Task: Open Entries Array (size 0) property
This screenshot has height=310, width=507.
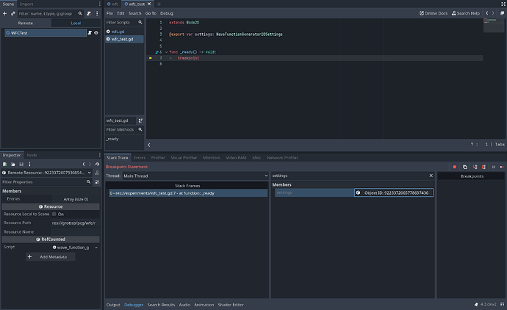Action: click(x=76, y=199)
